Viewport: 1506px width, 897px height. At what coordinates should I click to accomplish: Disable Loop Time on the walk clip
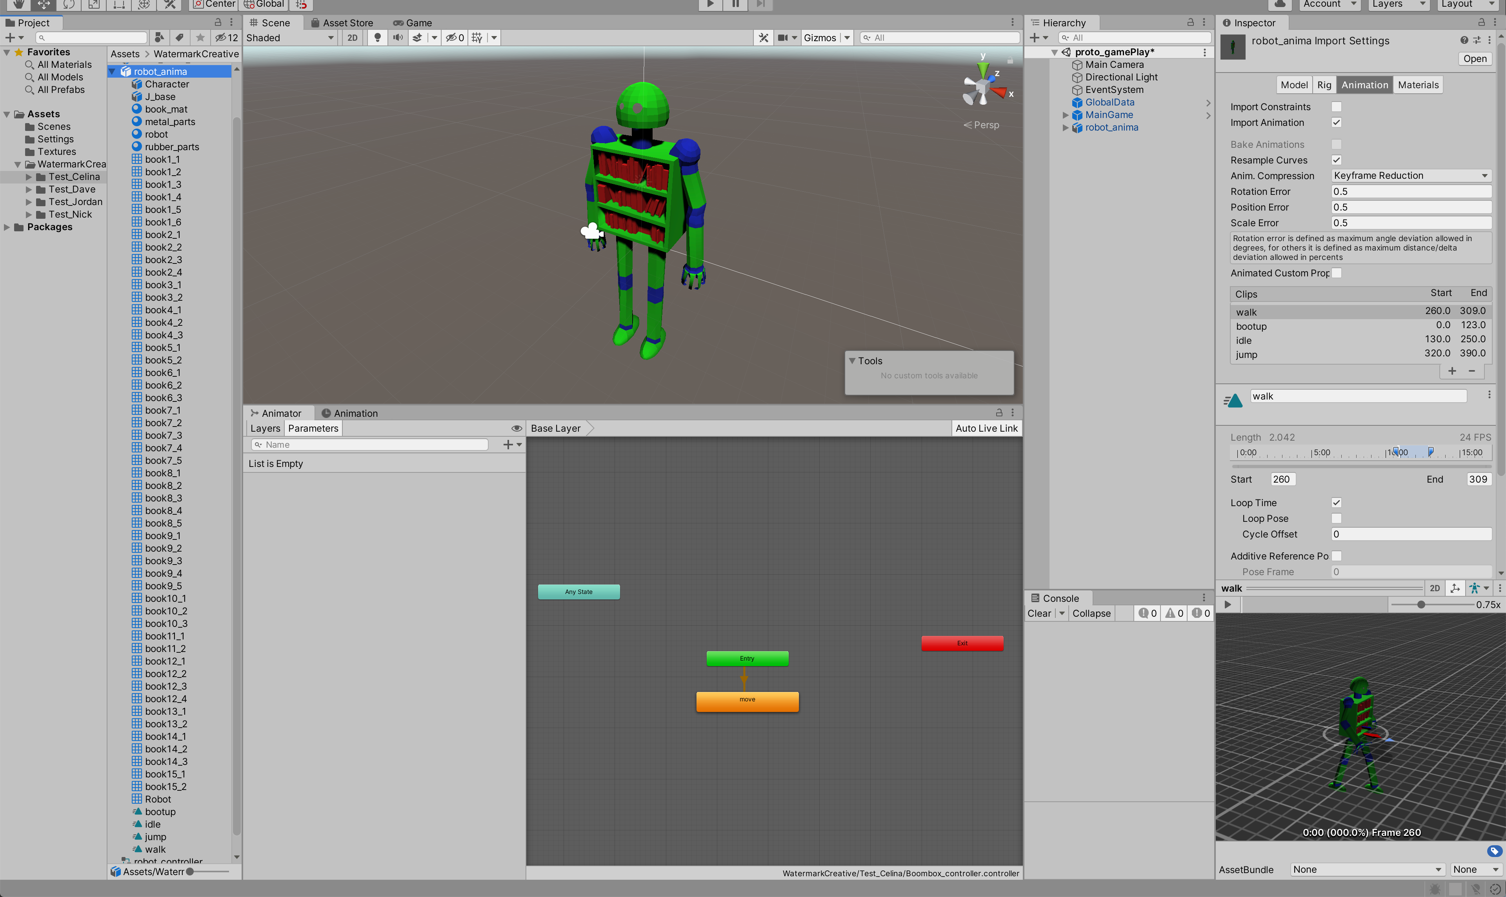pyautogui.click(x=1337, y=502)
